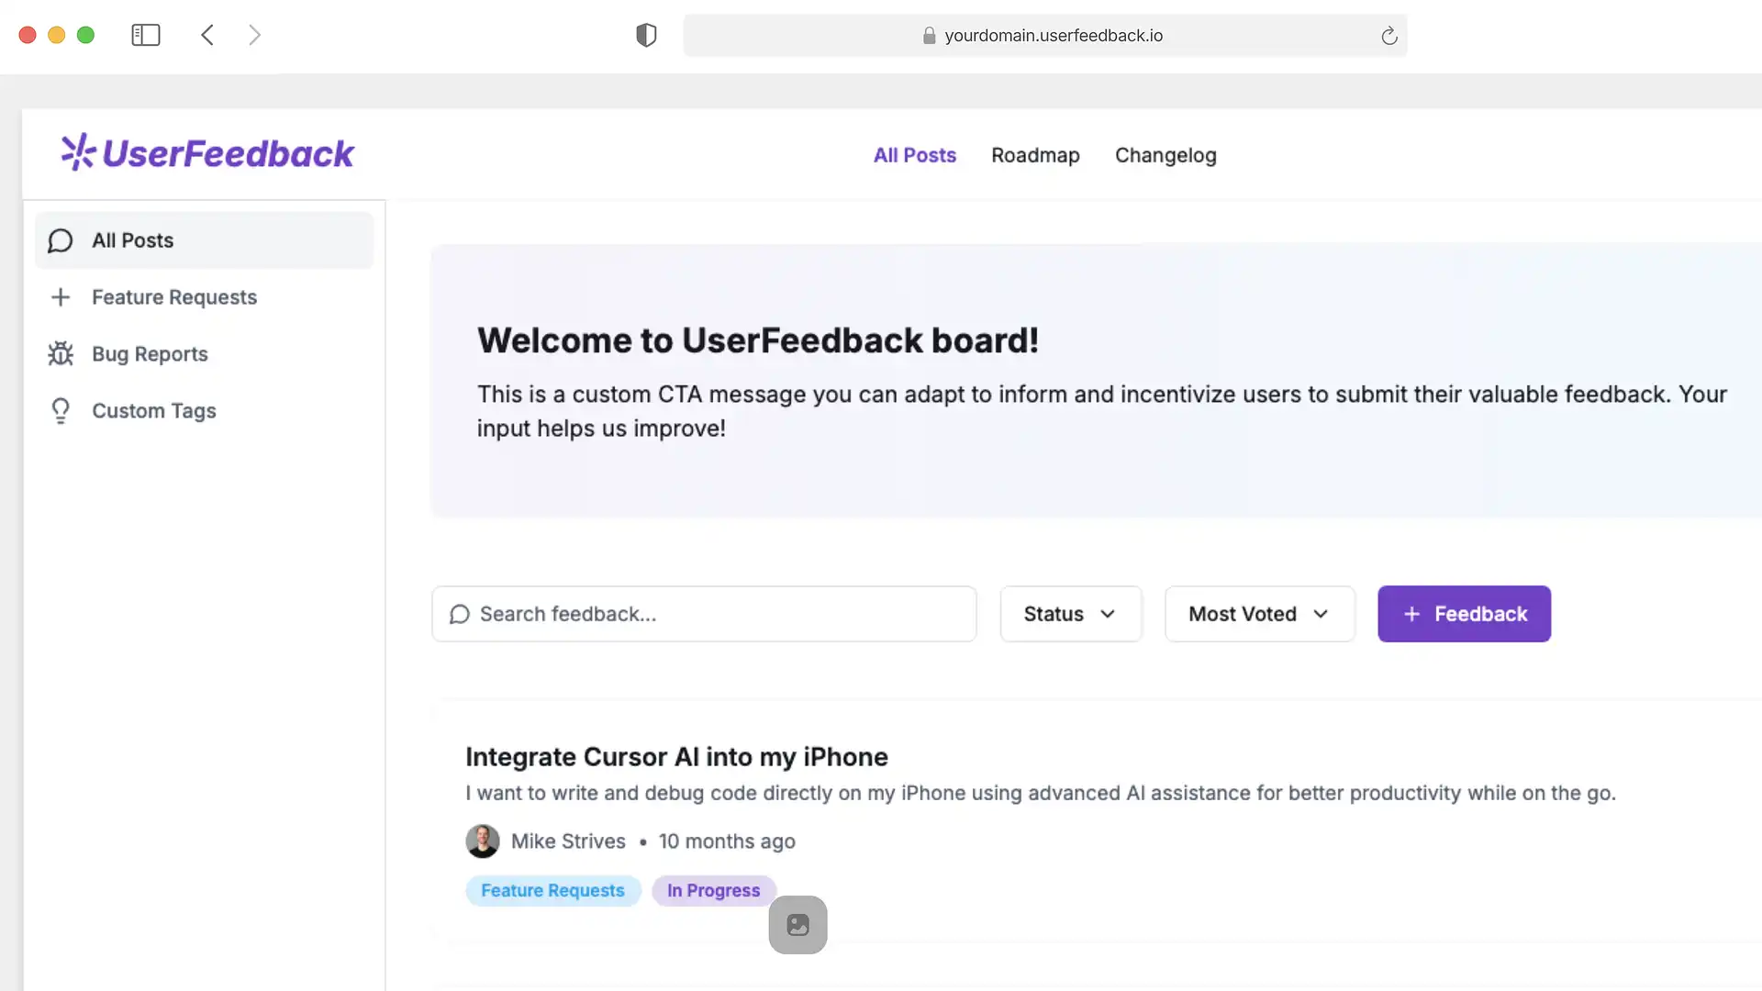Toggle the browser sidebar icon
The height and width of the screenshot is (991, 1762).
[x=146, y=35]
